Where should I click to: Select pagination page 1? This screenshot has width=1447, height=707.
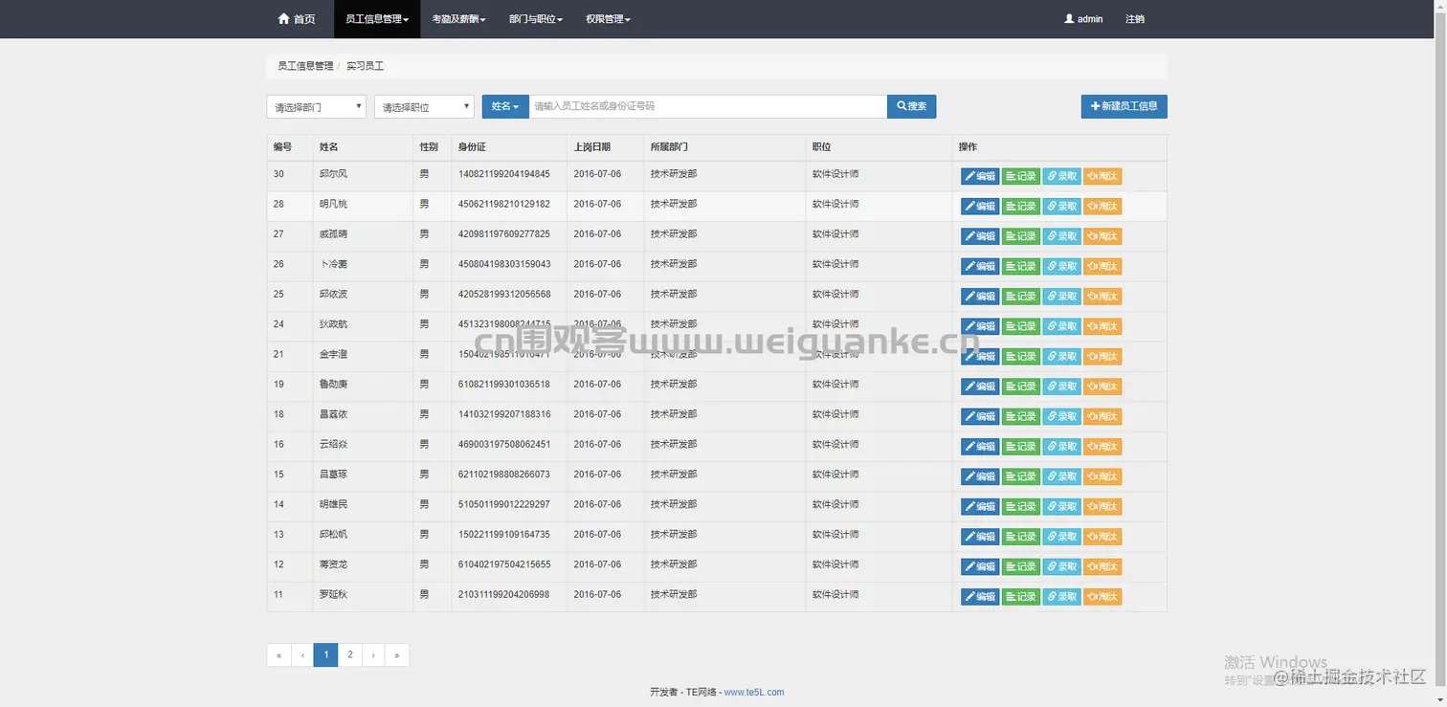click(x=326, y=654)
